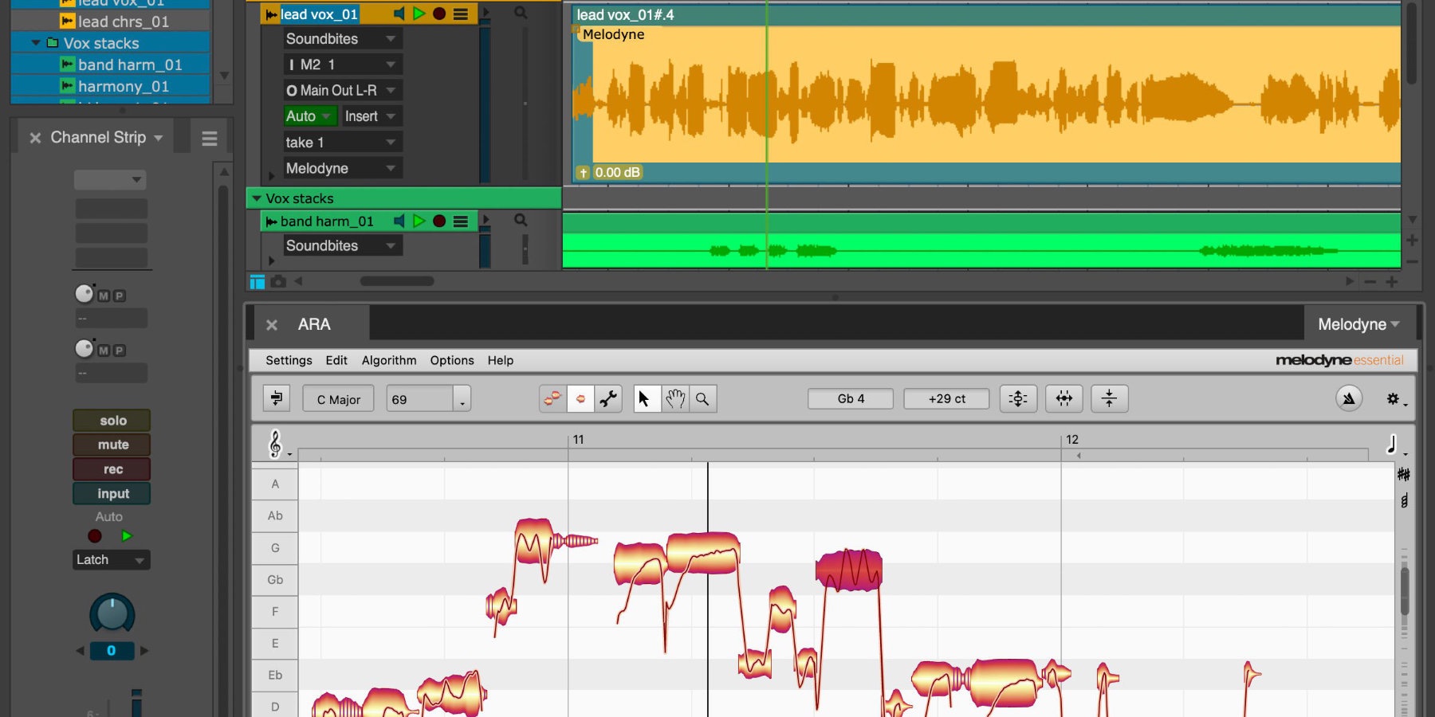Toggle play enable on band harm_01

pos(419,221)
